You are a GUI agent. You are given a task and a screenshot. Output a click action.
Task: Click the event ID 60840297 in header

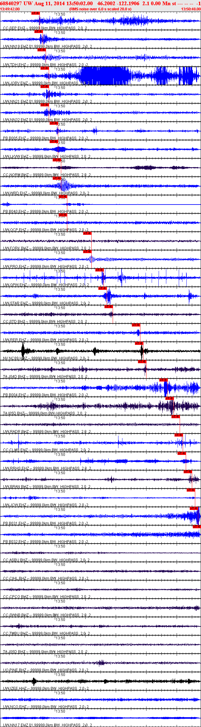pyautogui.click(x=11, y=3)
